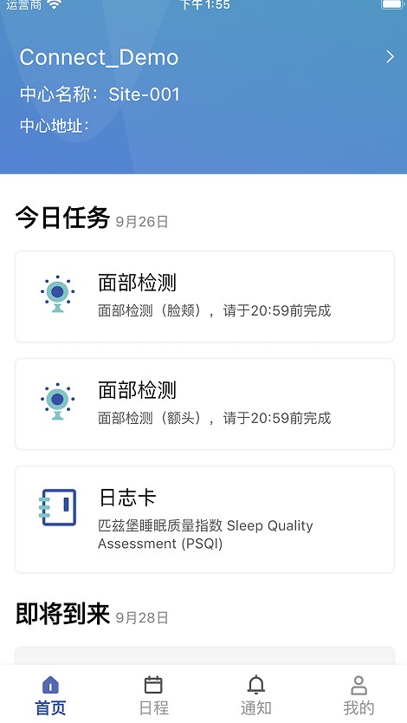Tap the 日志卡 notebook icon

pyautogui.click(x=57, y=507)
